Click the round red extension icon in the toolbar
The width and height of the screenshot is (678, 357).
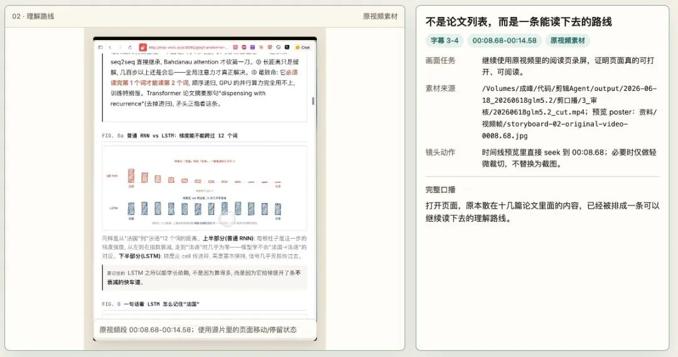pyautogui.click(x=244, y=48)
